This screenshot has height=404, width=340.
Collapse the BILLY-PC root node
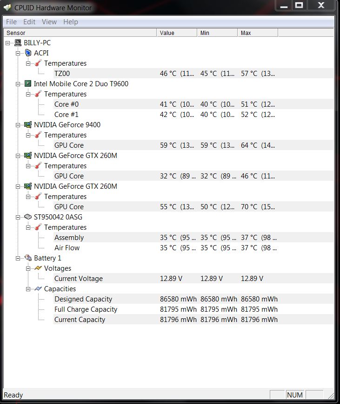8,43
